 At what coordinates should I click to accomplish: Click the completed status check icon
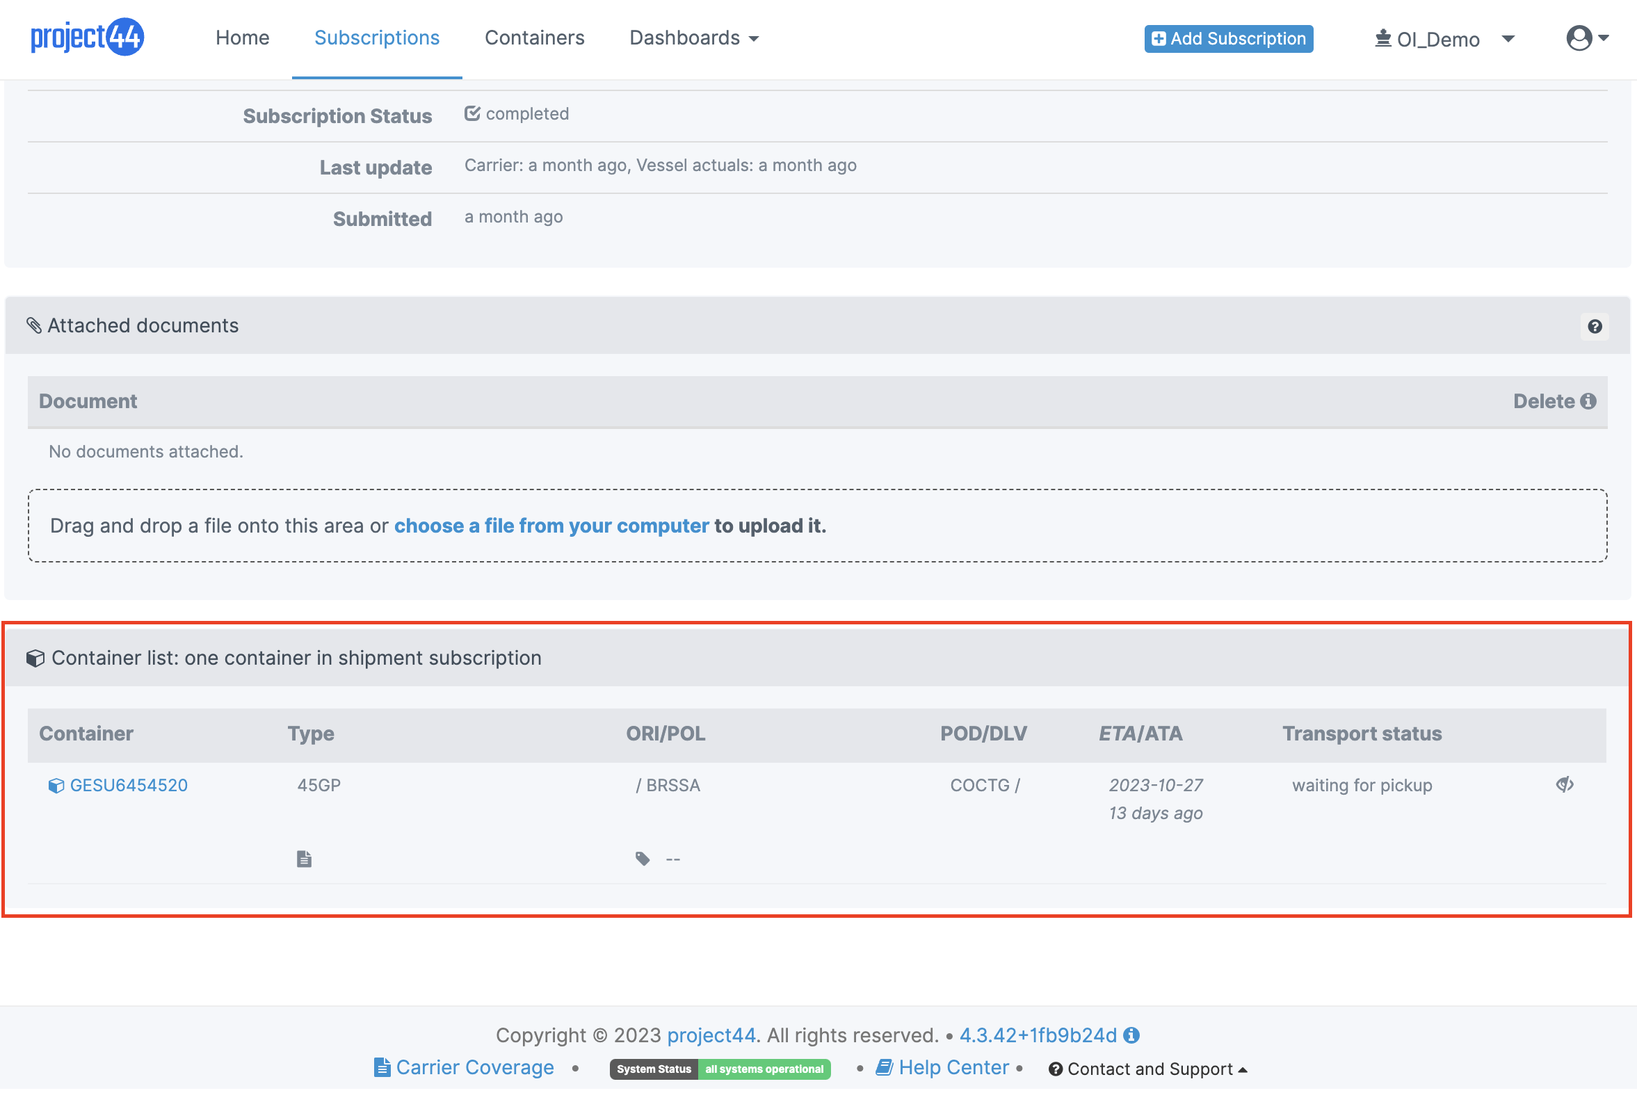(x=472, y=113)
